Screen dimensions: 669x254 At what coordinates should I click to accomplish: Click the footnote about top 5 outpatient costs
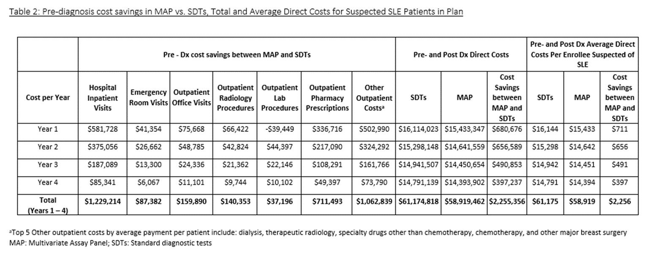point(318,232)
